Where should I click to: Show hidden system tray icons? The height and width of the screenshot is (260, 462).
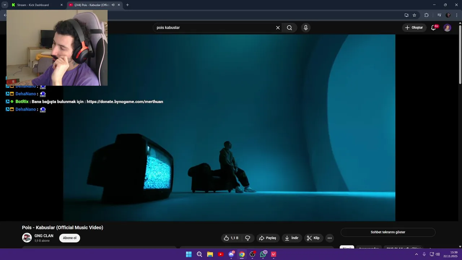click(416, 254)
